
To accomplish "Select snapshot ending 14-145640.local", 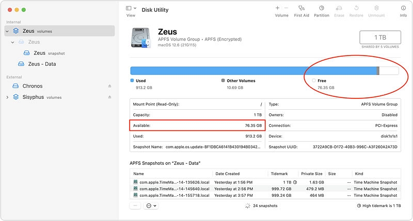I will 265,189.
